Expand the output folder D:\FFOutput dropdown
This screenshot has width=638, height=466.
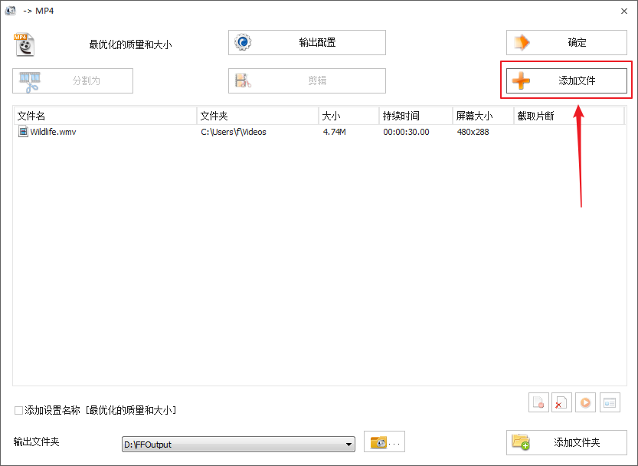point(349,444)
